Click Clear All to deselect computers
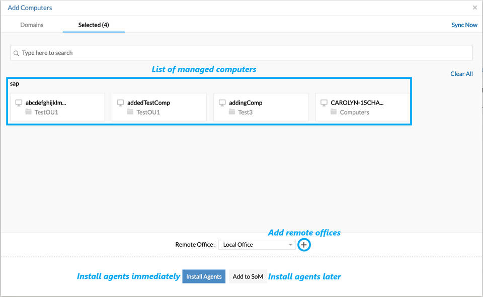 click(x=461, y=73)
